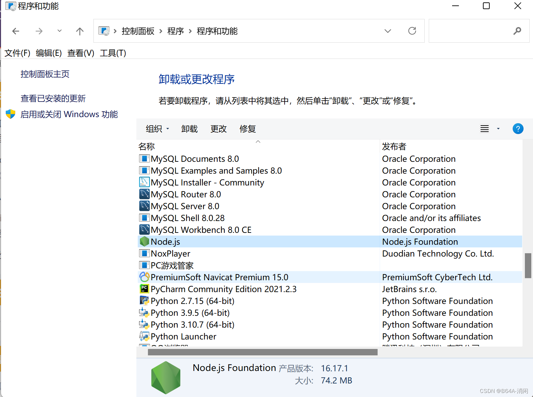Refresh the programs list
Viewport: 533px width, 397px height.
click(412, 31)
